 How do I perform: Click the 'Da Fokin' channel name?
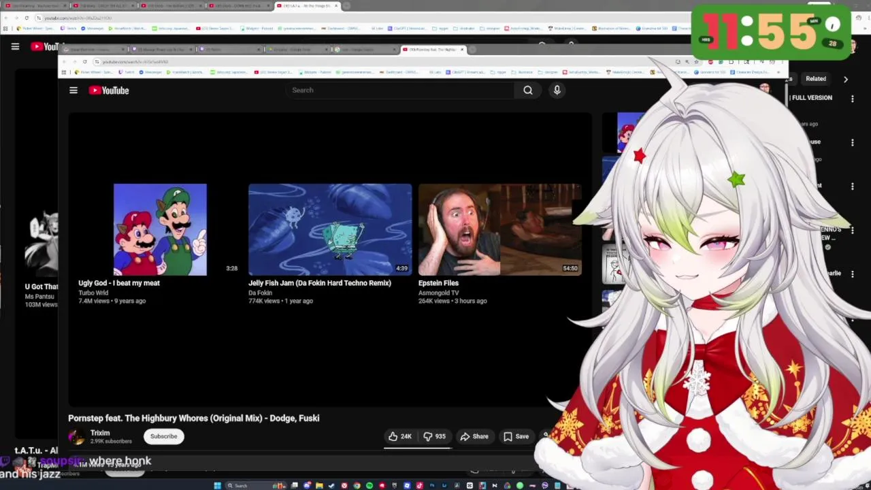tap(260, 293)
